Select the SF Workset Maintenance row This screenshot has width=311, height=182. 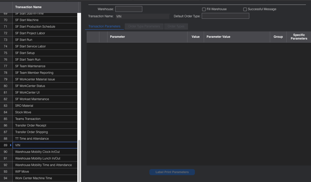[x=45, y=99]
